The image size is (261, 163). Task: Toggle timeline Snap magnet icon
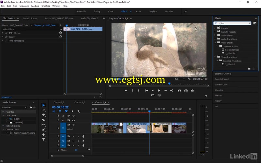[x=60, y=111]
